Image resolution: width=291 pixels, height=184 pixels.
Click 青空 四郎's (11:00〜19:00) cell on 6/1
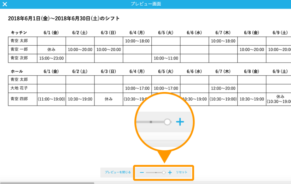pyautogui.click(x=51, y=99)
